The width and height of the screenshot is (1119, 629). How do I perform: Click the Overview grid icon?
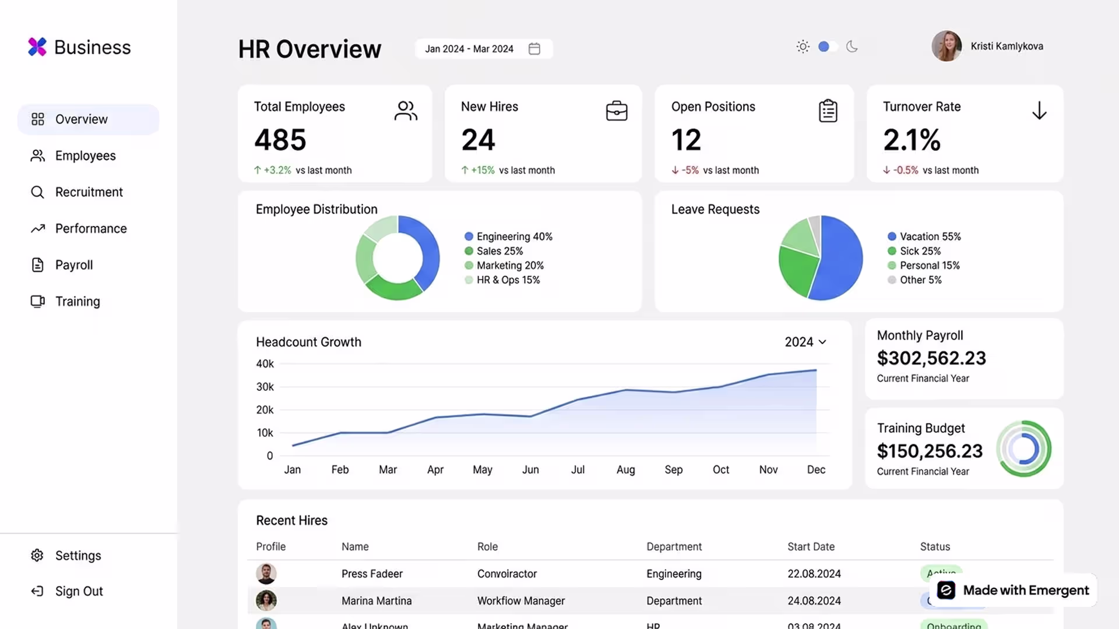point(37,119)
